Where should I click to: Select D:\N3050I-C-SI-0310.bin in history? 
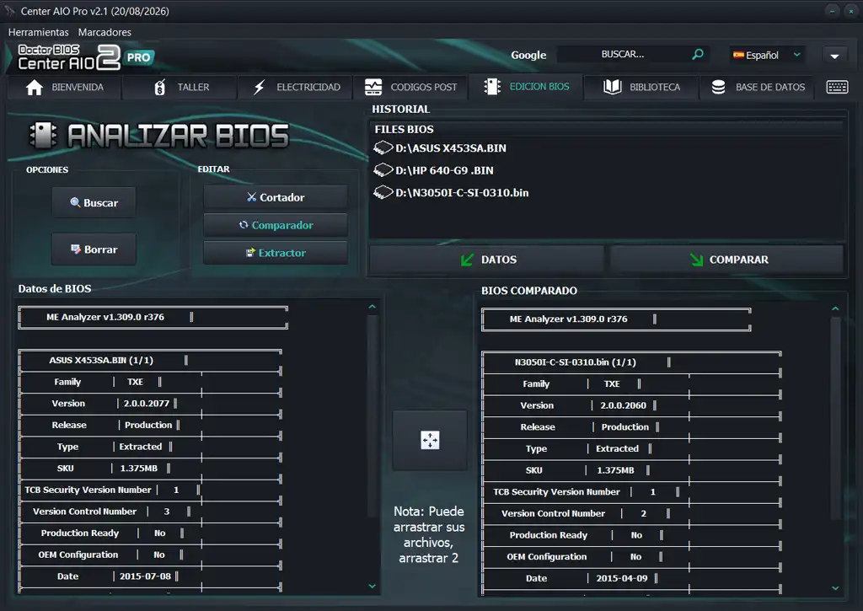(x=462, y=193)
